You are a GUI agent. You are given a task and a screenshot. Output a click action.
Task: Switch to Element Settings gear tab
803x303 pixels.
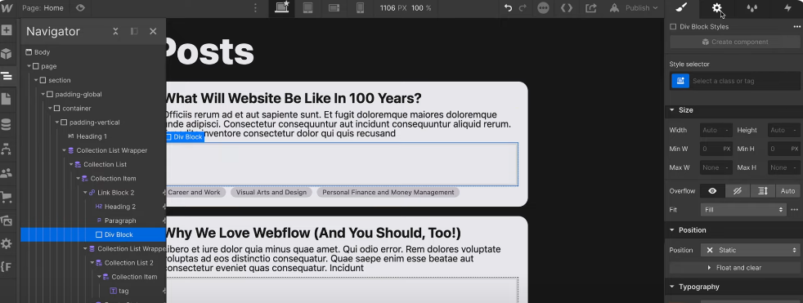coord(716,8)
